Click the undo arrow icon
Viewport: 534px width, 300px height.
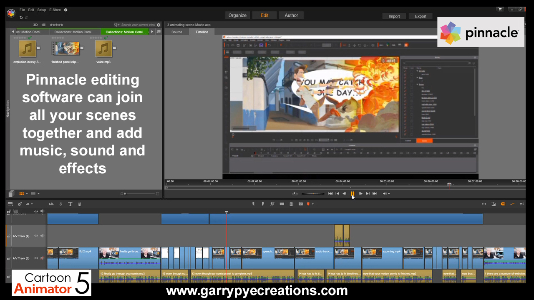point(21,17)
